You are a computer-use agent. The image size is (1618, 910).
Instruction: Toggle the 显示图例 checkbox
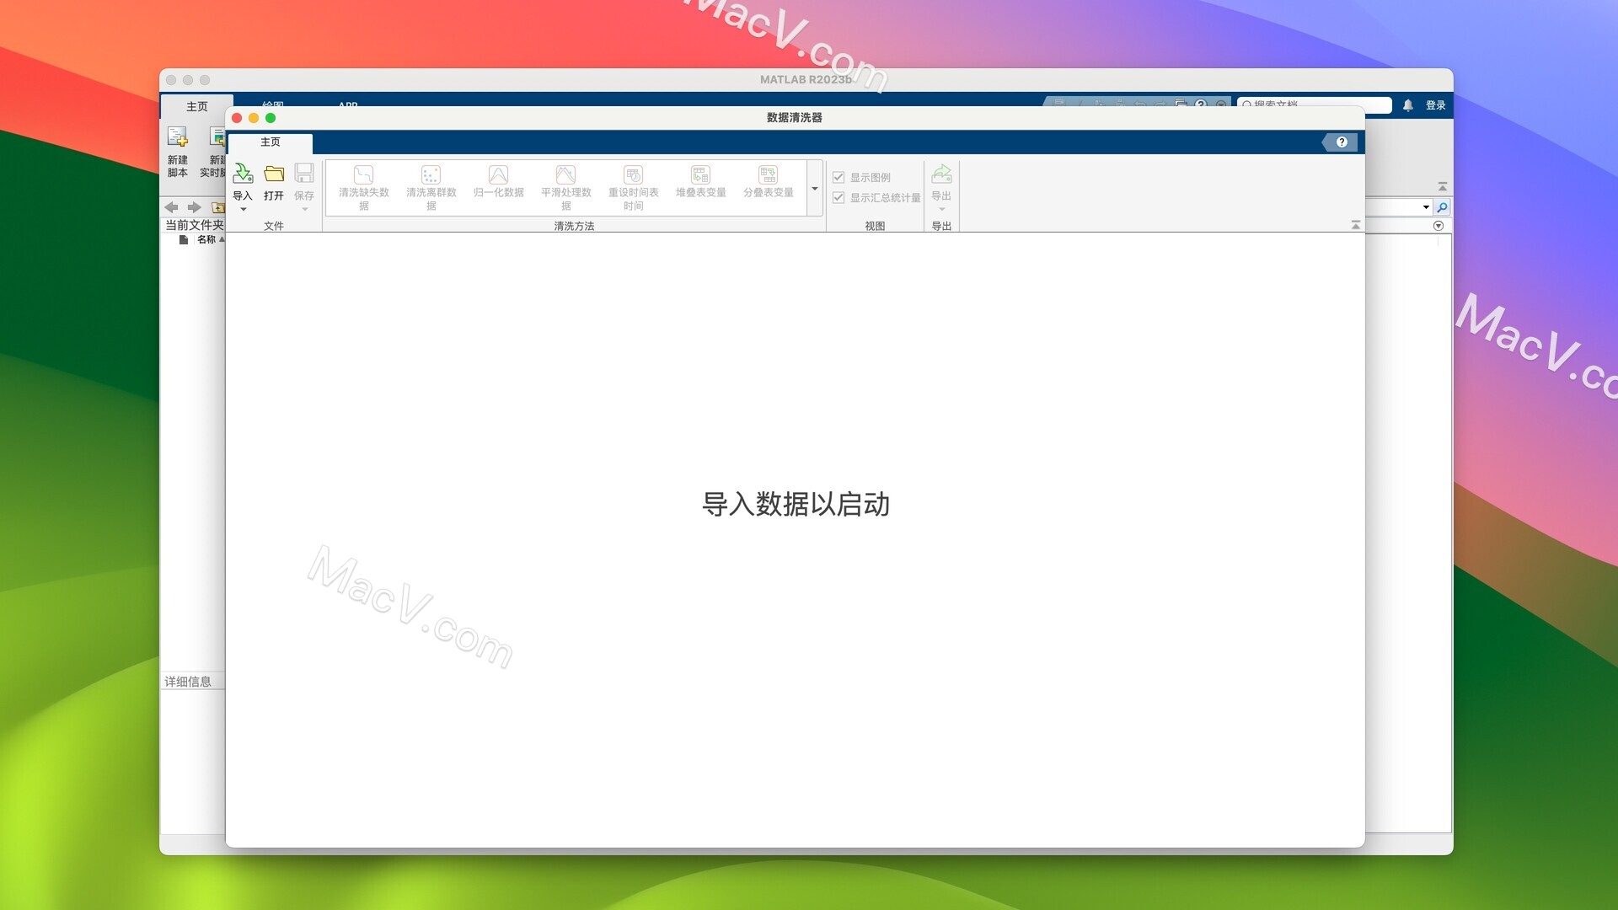(x=838, y=177)
